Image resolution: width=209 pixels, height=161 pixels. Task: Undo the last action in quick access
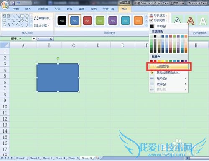coord(18,3)
